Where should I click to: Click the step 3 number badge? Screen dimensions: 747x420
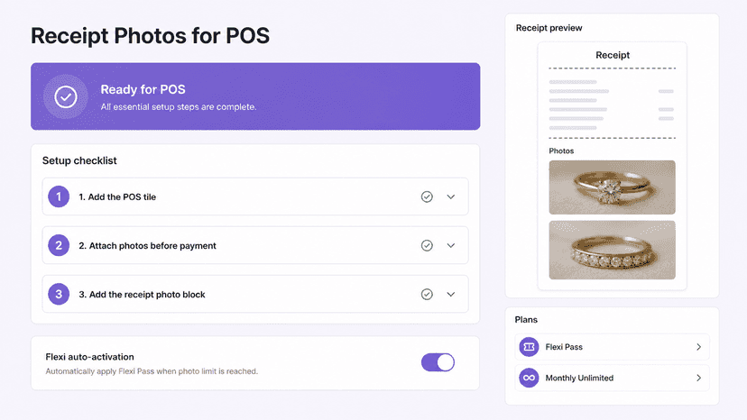(59, 295)
